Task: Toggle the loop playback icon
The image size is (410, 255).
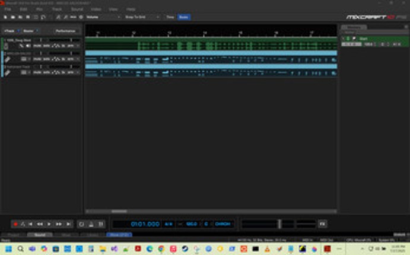Action: point(81,224)
